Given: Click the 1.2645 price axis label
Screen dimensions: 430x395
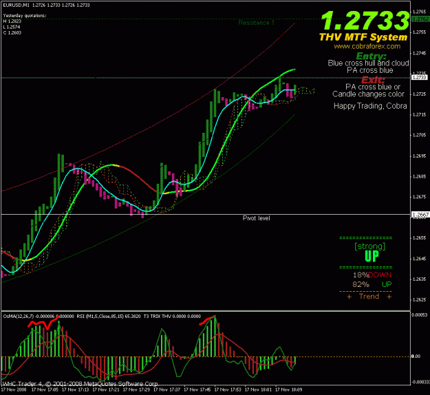Looking at the screenshot, I should point(419,259).
